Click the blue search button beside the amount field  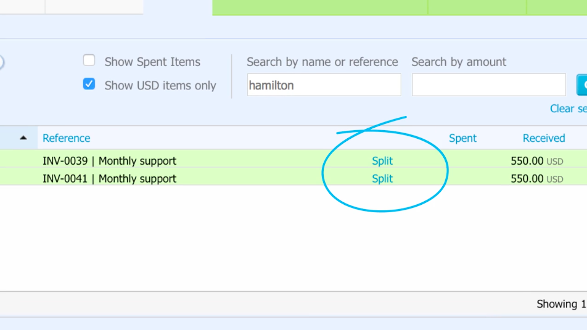click(x=582, y=85)
